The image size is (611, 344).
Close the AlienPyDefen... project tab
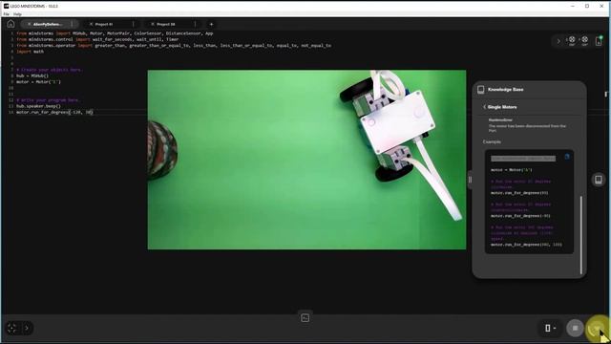(x=29, y=24)
